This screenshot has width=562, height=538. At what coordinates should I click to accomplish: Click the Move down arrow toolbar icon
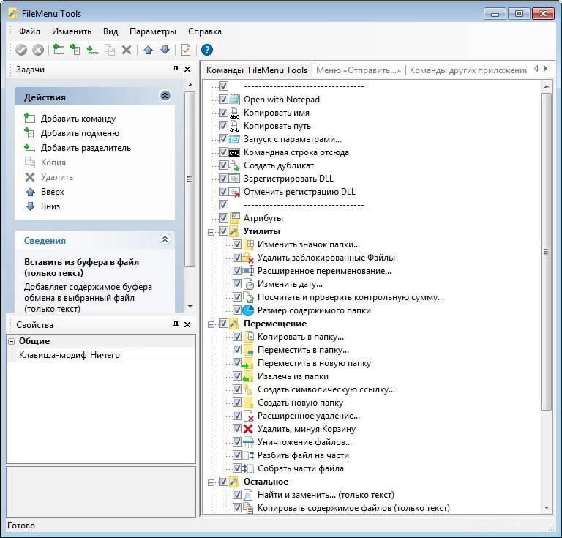coord(165,50)
